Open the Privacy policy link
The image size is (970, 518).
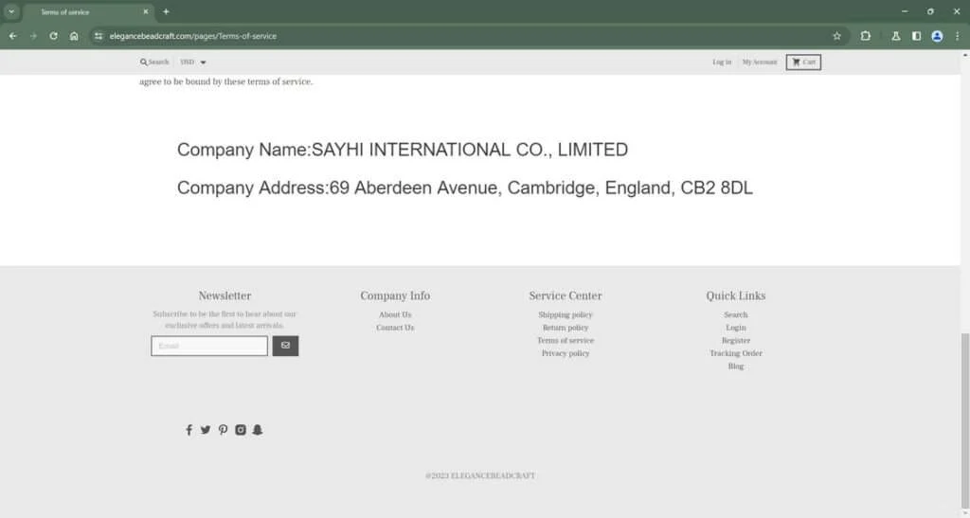coord(565,353)
